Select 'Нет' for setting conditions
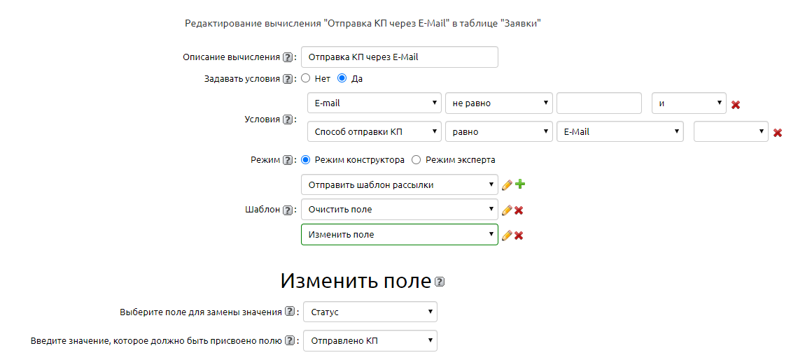The width and height of the screenshot is (791, 362). 305,79
